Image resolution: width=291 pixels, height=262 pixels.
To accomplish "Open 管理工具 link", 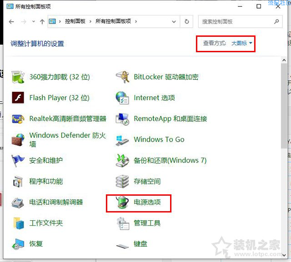I will pyautogui.click(x=147, y=223).
